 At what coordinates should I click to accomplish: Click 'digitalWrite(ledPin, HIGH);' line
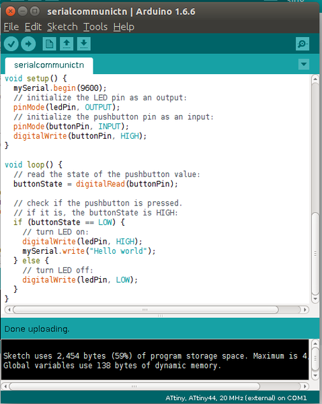pos(82,242)
